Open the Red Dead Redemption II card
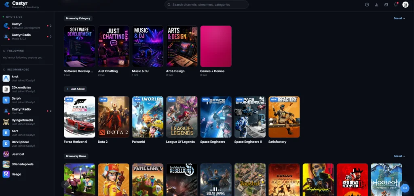 point(352,180)
